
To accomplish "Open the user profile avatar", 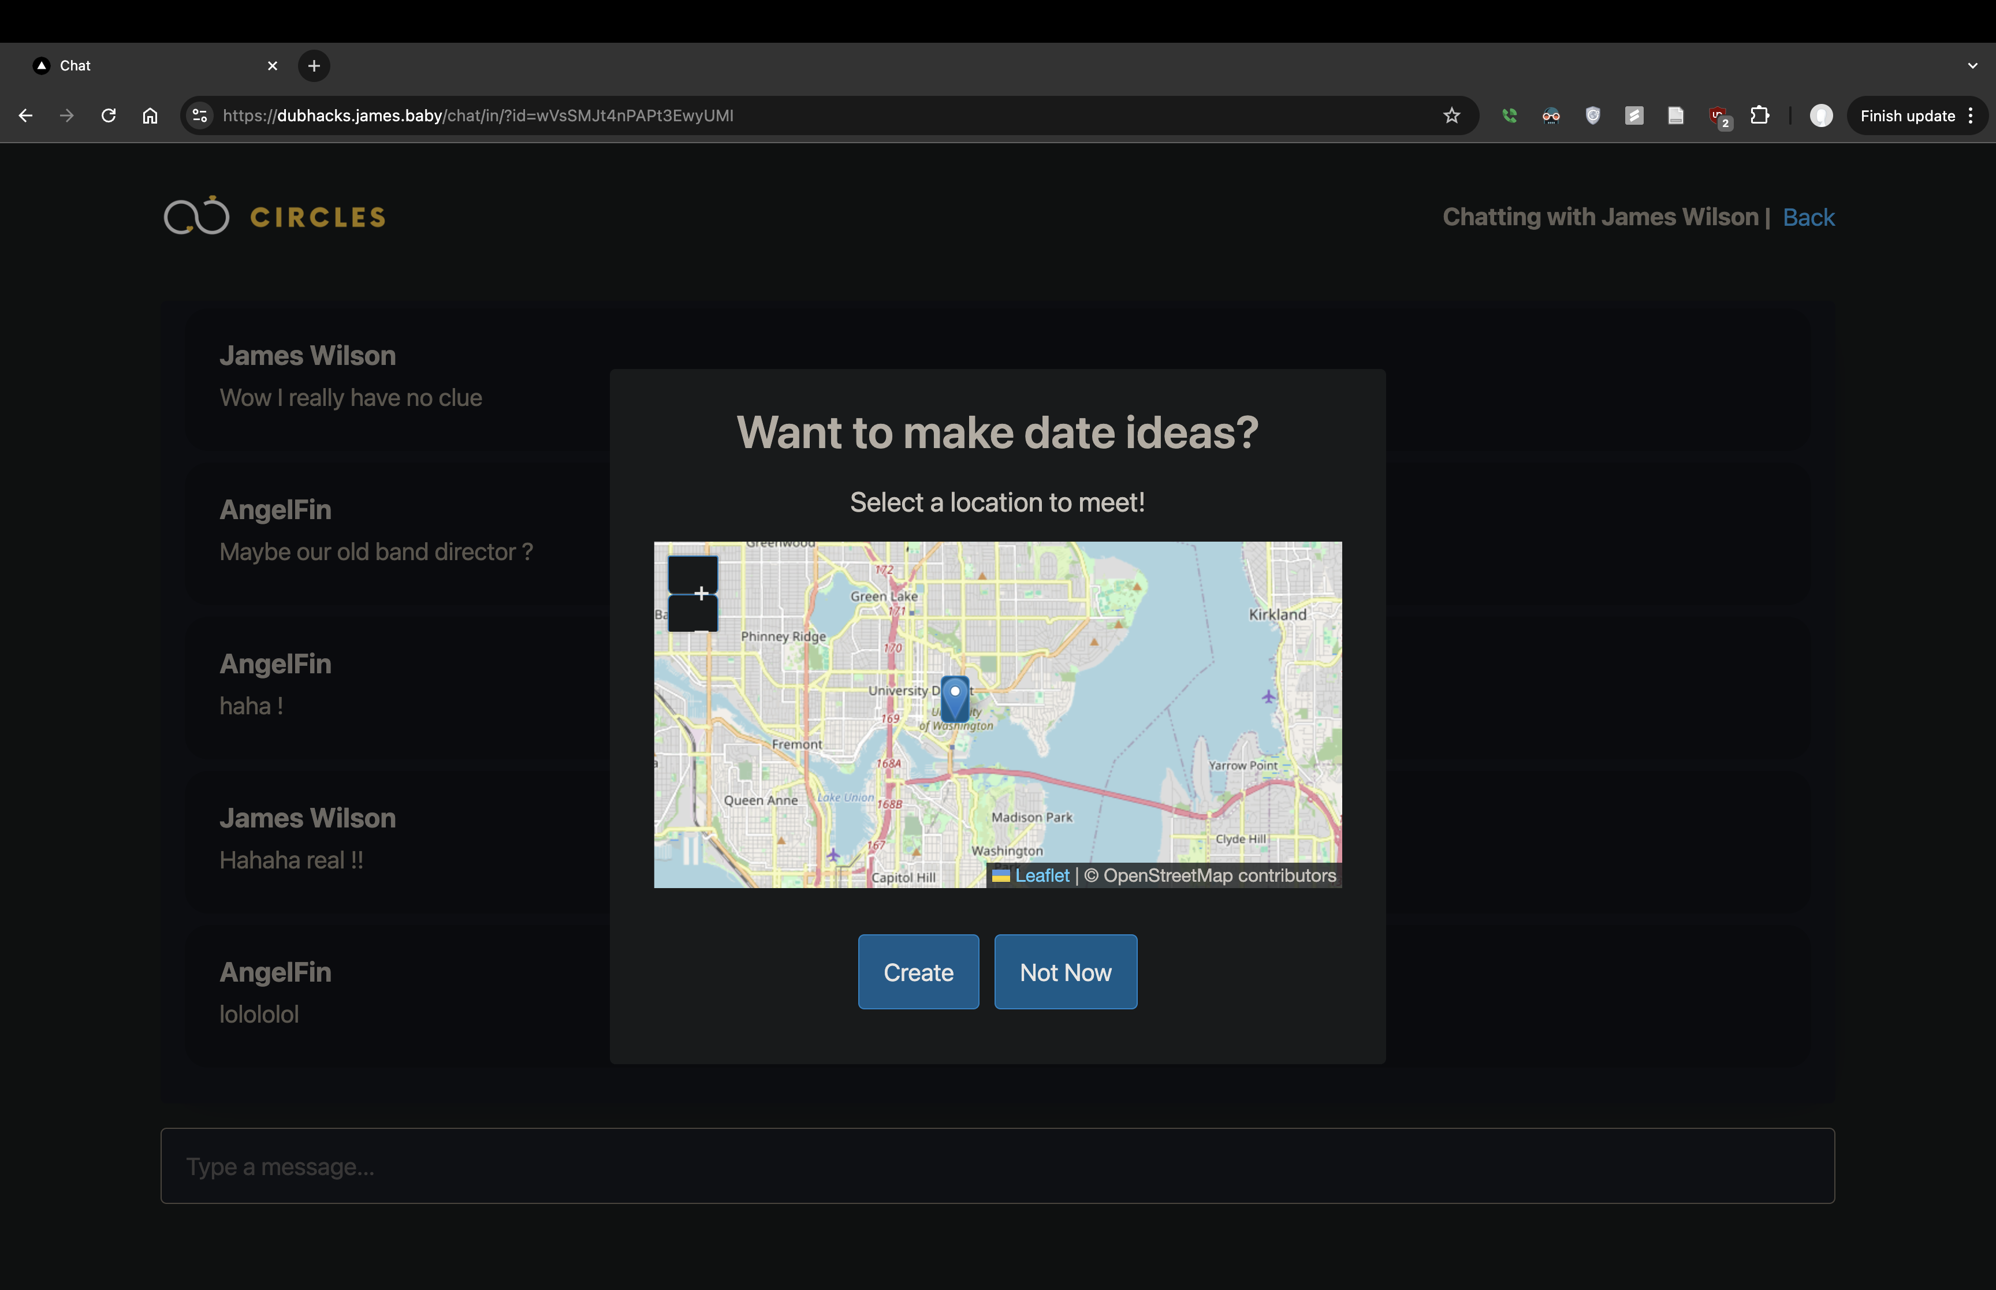I will coord(1821,115).
